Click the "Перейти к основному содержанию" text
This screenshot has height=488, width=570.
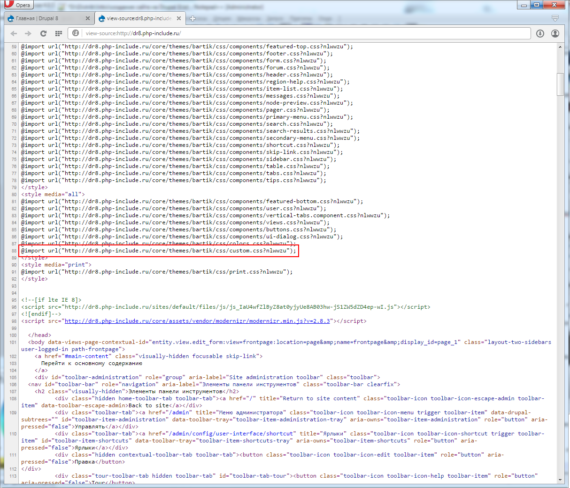92,363
